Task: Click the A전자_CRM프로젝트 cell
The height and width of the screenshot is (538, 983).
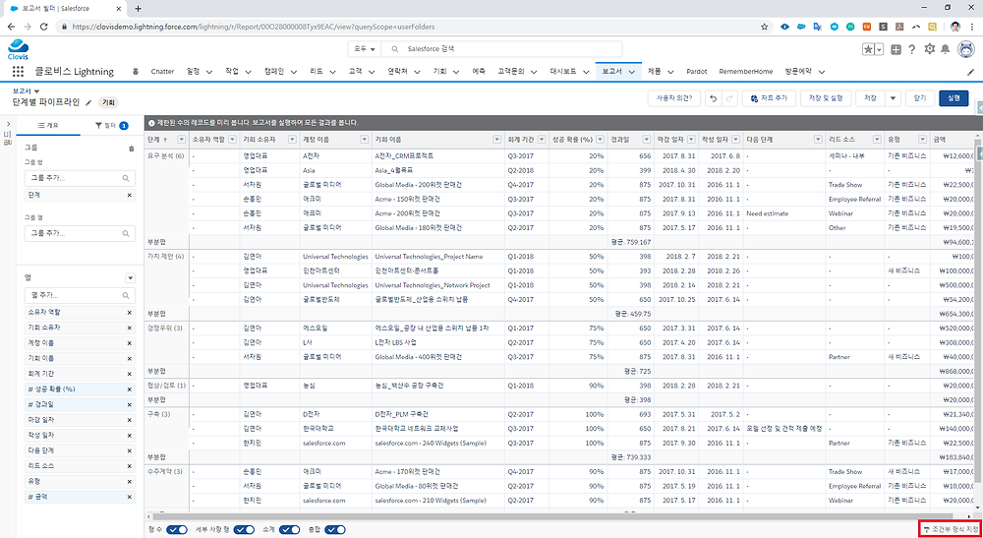Action: pyautogui.click(x=438, y=155)
